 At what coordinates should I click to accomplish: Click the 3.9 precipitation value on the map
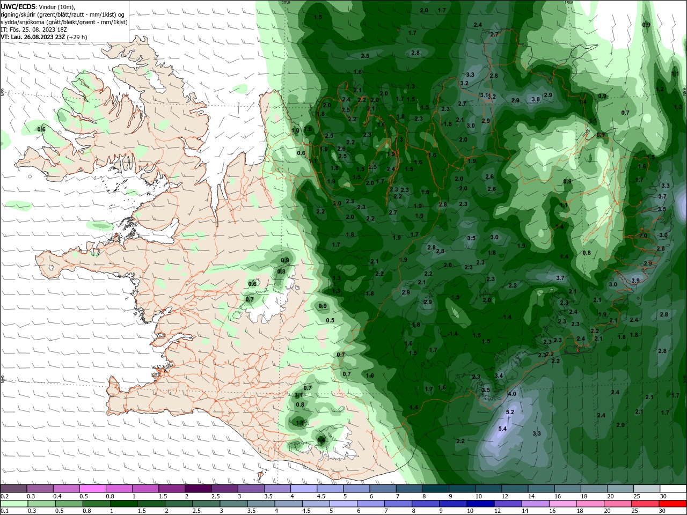[635, 281]
